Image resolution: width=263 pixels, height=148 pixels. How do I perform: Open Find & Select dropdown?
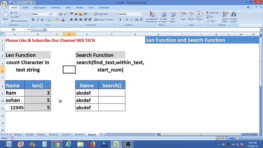233,17
